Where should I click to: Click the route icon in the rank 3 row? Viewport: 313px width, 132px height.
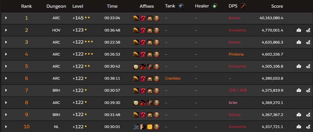(308, 42)
